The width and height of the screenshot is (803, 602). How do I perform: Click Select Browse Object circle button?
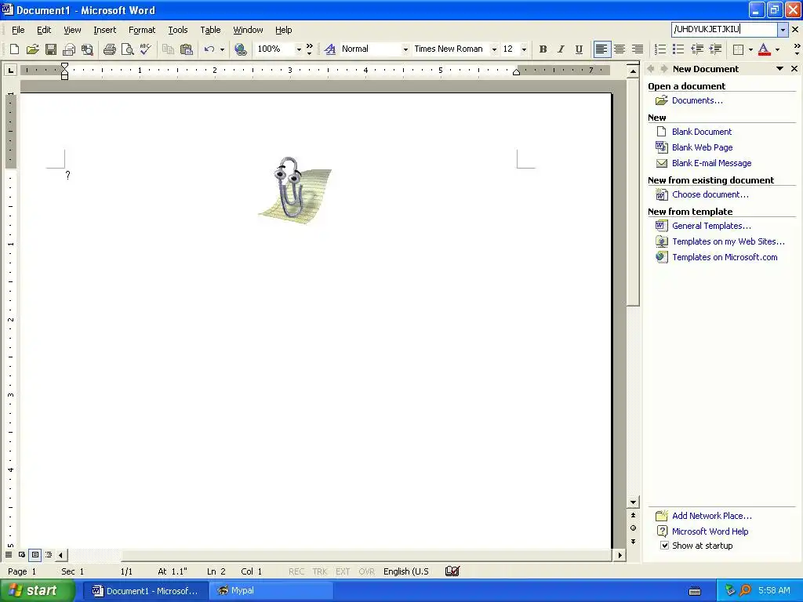[633, 528]
